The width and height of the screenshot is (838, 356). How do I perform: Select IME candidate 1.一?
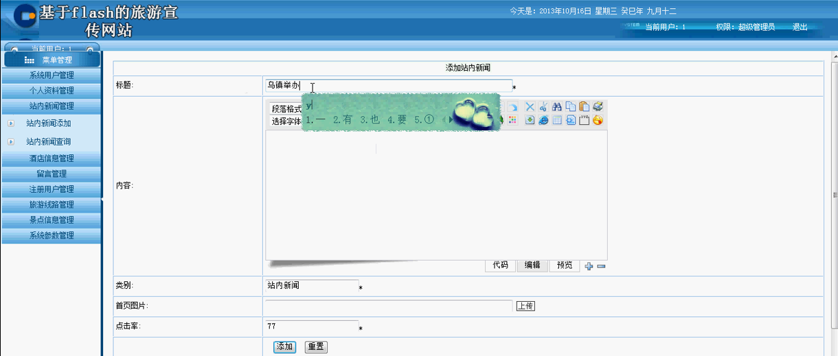tap(316, 119)
